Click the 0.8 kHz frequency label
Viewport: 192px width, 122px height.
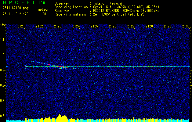point(3,85)
